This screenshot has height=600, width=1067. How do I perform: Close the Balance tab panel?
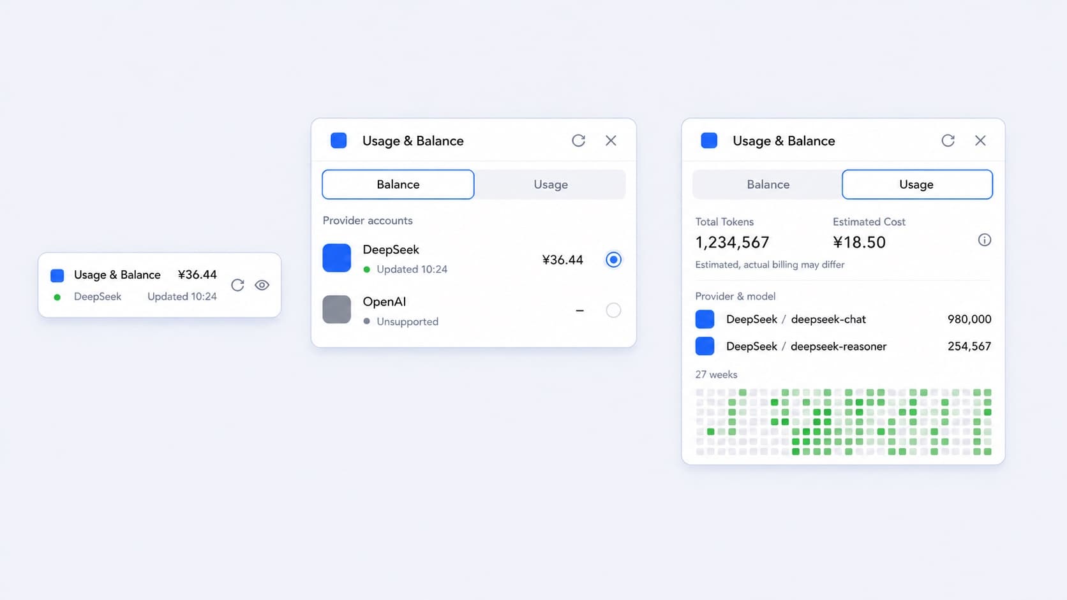click(611, 140)
